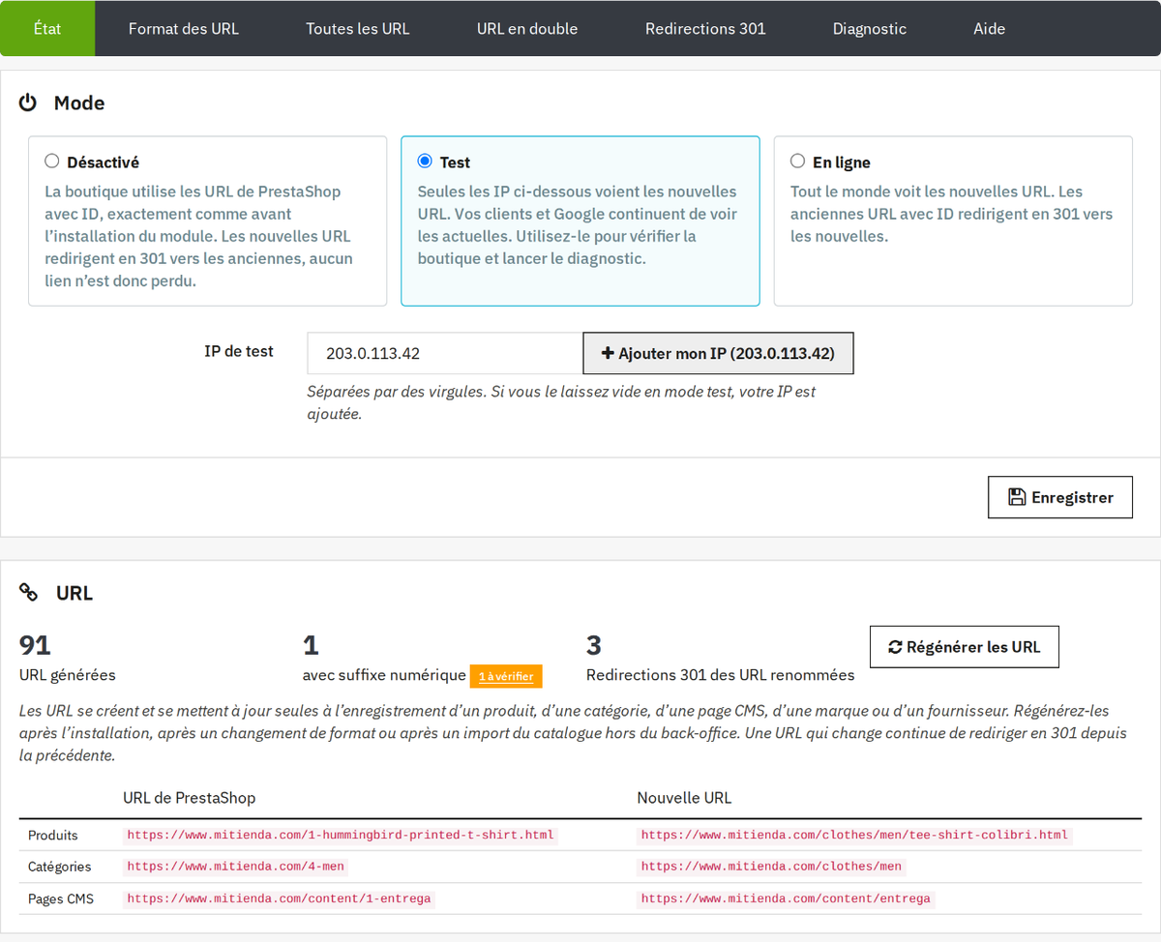Show the Redirections 301 tab
Screen dimensions: 1161x942
coord(705,28)
